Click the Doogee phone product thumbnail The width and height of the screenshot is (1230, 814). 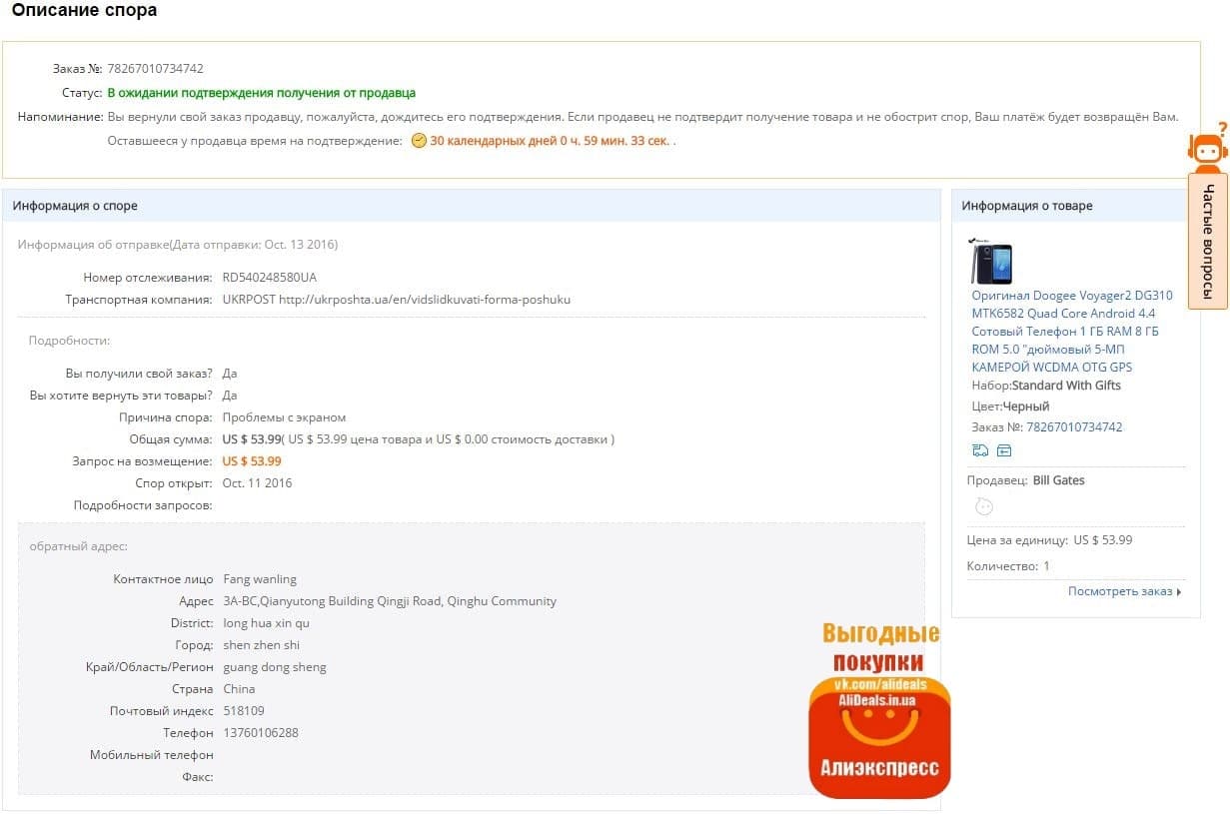click(x=991, y=261)
